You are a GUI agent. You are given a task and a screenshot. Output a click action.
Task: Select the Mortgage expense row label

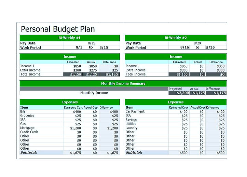click(x=27, y=128)
